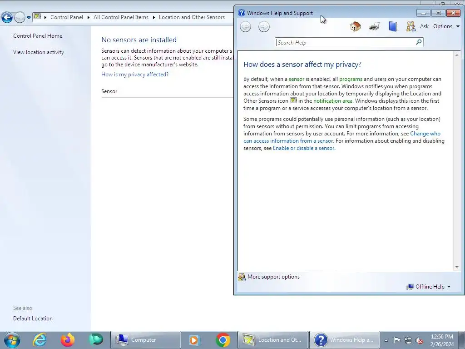The image size is (465, 349).
Task: Click How is my privacy affected link
Action: coord(135,75)
